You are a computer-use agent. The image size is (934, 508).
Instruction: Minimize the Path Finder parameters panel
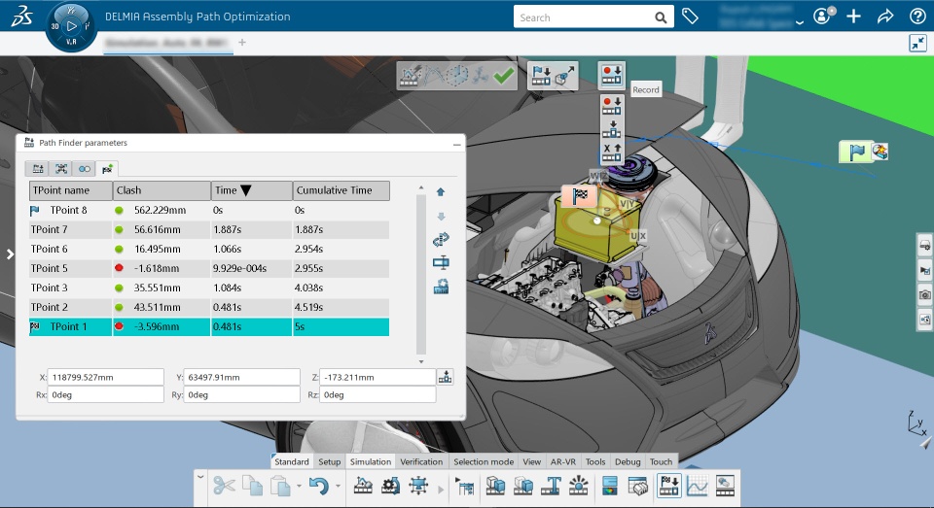pyautogui.click(x=457, y=144)
